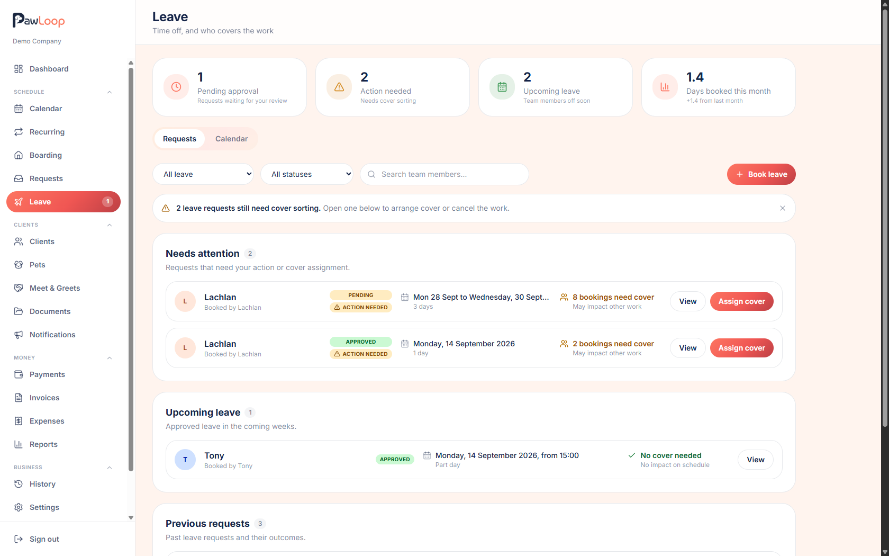View Lachlan's pending leave request
The height and width of the screenshot is (556, 889).
point(688,301)
